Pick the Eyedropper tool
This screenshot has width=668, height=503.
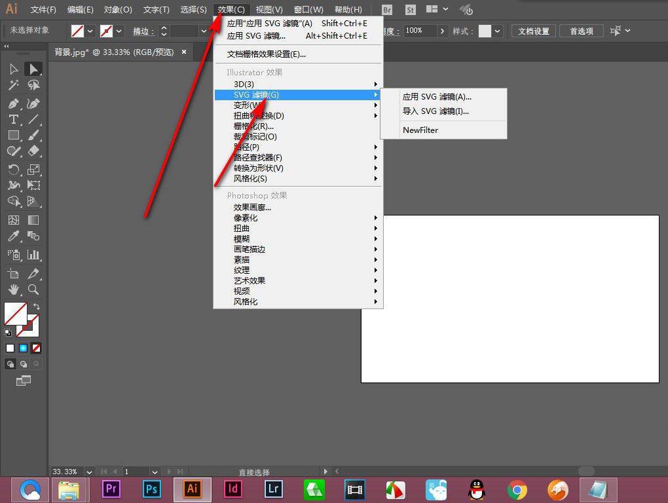[13, 236]
